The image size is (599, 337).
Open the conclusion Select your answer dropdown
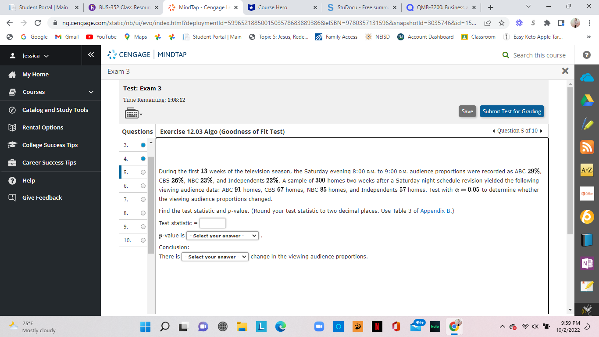(x=215, y=256)
